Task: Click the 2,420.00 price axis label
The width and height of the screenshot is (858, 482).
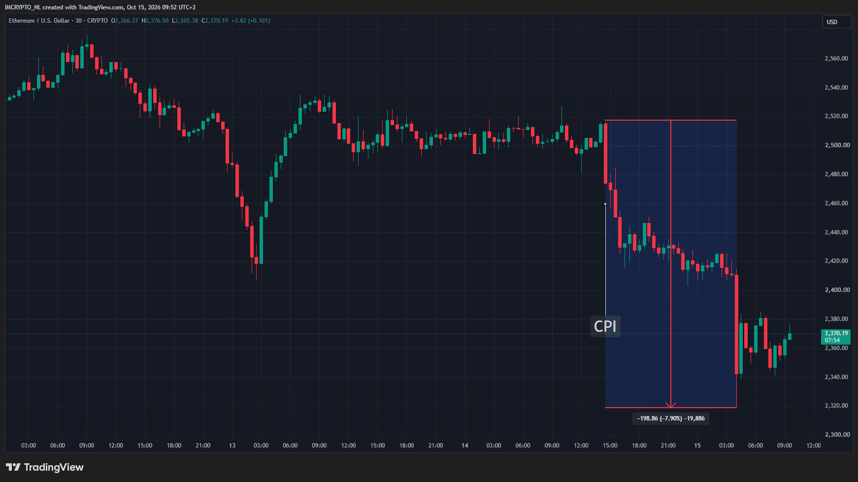Action: (836, 261)
